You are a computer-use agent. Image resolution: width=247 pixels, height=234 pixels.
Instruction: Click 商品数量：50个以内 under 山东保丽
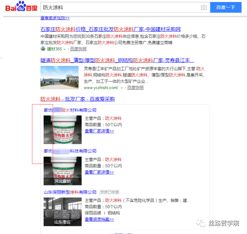(103, 207)
